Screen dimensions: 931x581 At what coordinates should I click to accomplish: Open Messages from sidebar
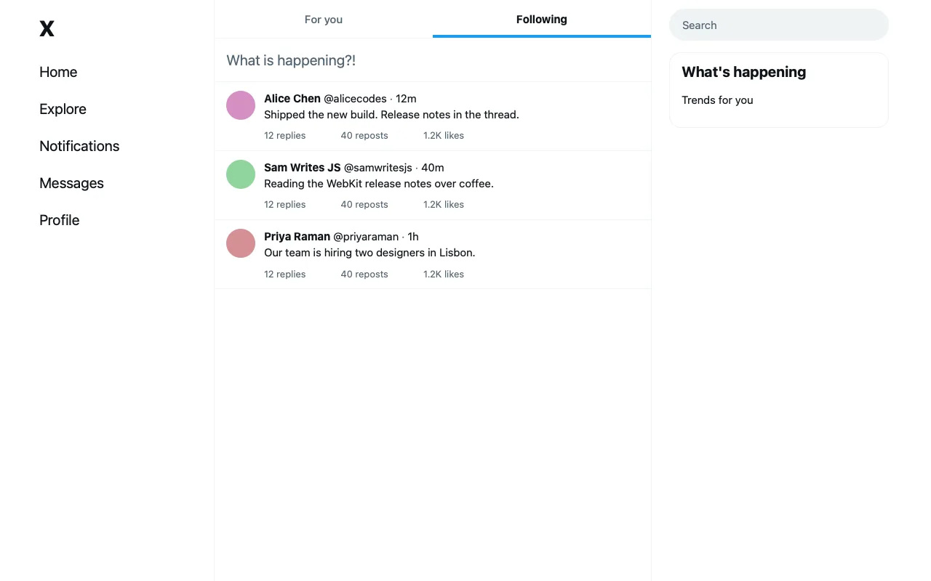click(71, 183)
